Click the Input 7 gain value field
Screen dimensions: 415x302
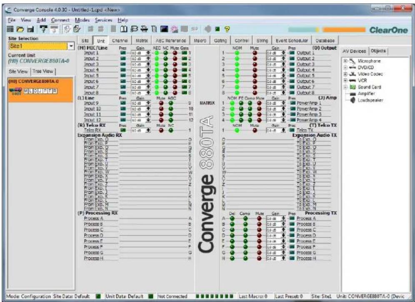[x=138, y=87]
